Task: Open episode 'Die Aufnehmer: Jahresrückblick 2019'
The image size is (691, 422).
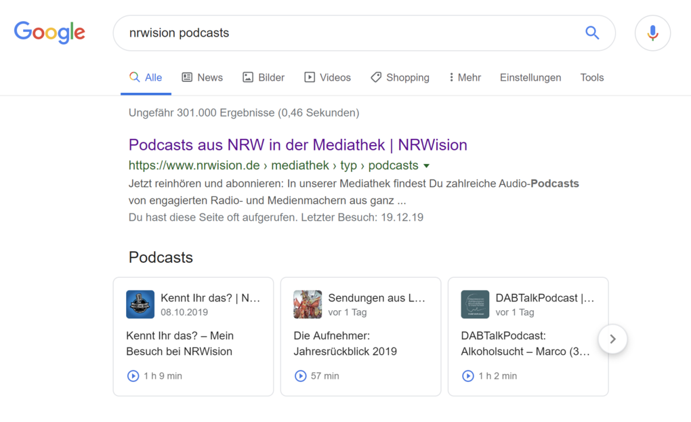Action: point(345,343)
